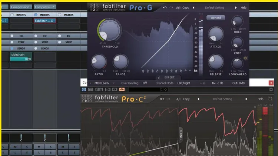The height and width of the screenshot is (156, 278).
Task: Click the host preset name field
Action: click(144, 90)
